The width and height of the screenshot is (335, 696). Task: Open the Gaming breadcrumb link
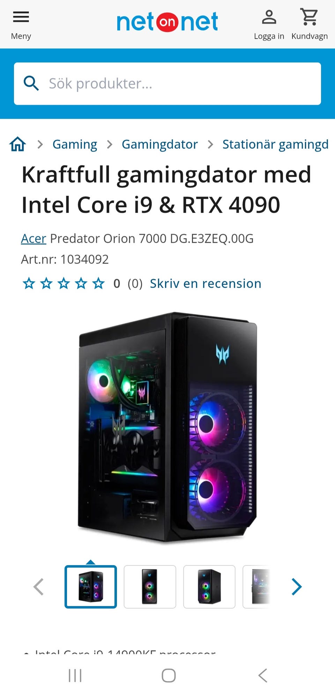click(75, 144)
